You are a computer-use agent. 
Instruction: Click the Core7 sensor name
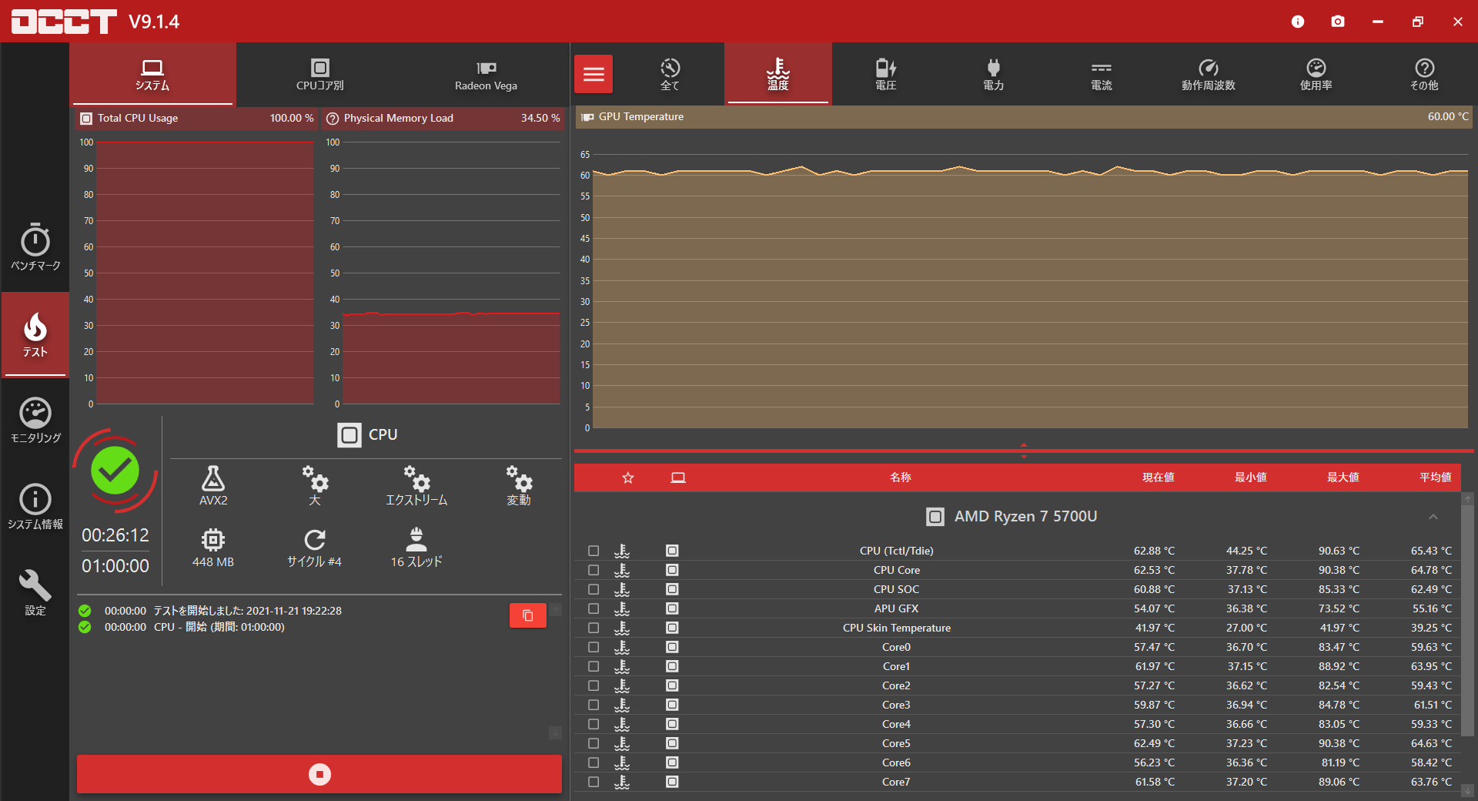tap(896, 782)
